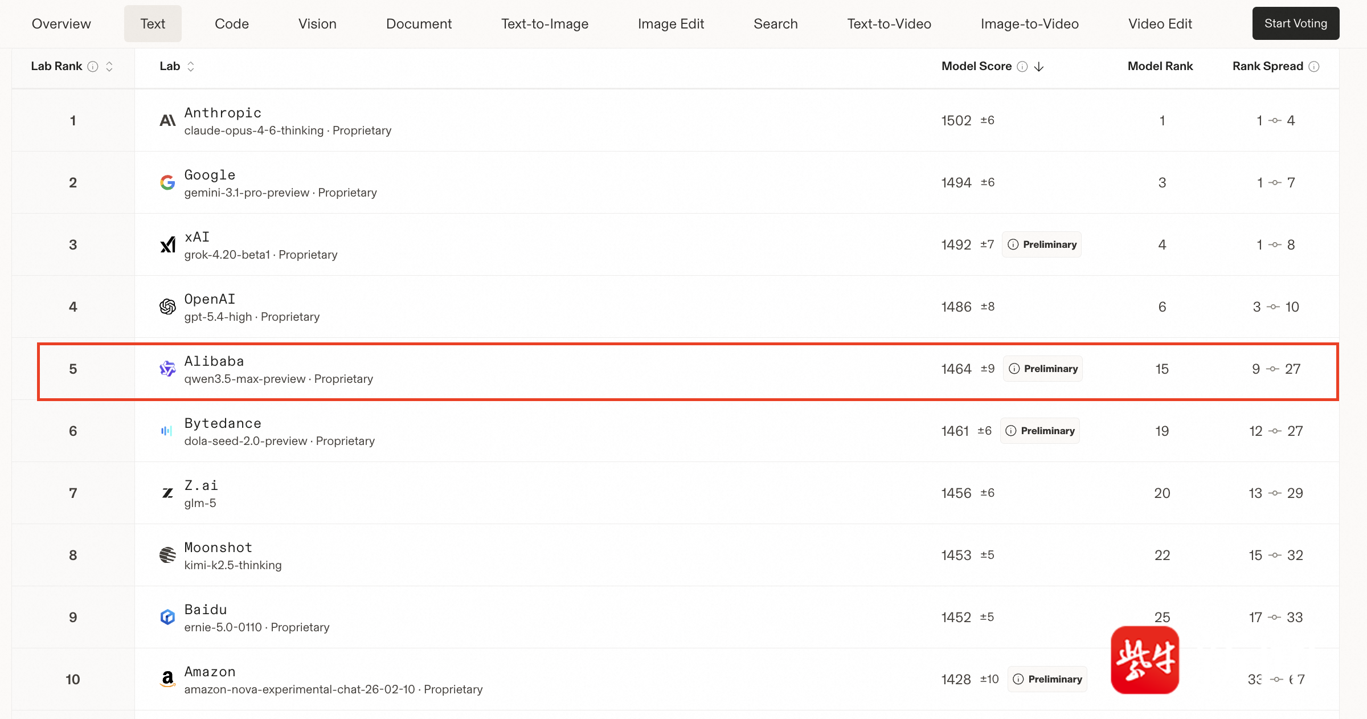Click the Lab Rank info icon
The height and width of the screenshot is (719, 1367).
point(93,67)
